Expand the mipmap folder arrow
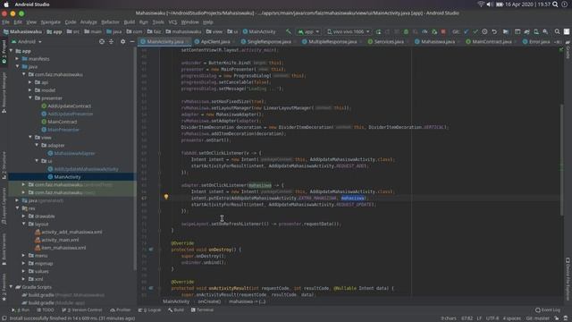 point(24,263)
